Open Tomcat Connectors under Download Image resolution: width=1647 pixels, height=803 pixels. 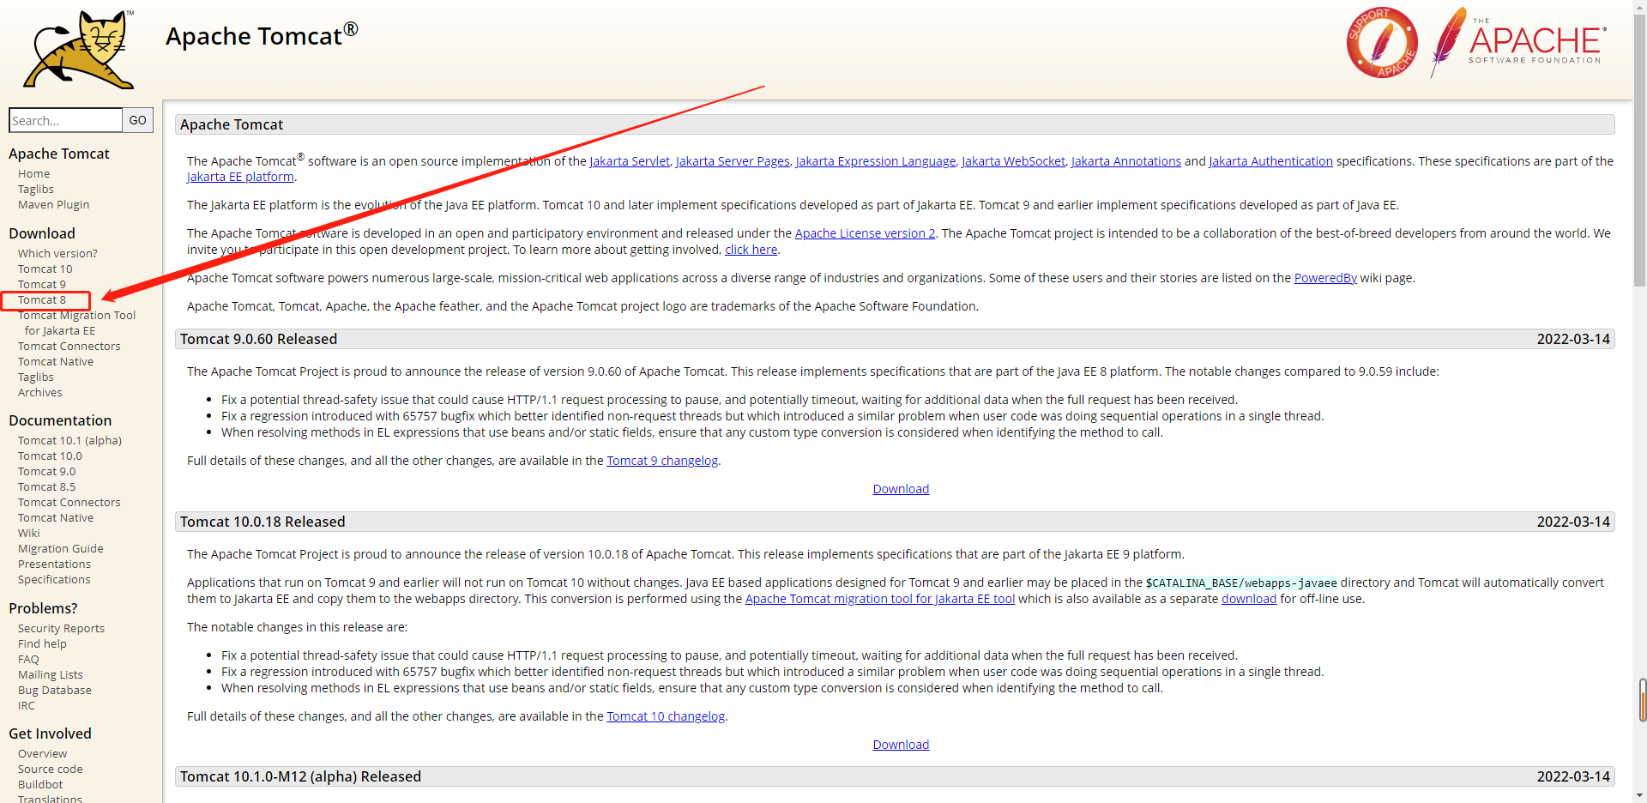tap(69, 346)
